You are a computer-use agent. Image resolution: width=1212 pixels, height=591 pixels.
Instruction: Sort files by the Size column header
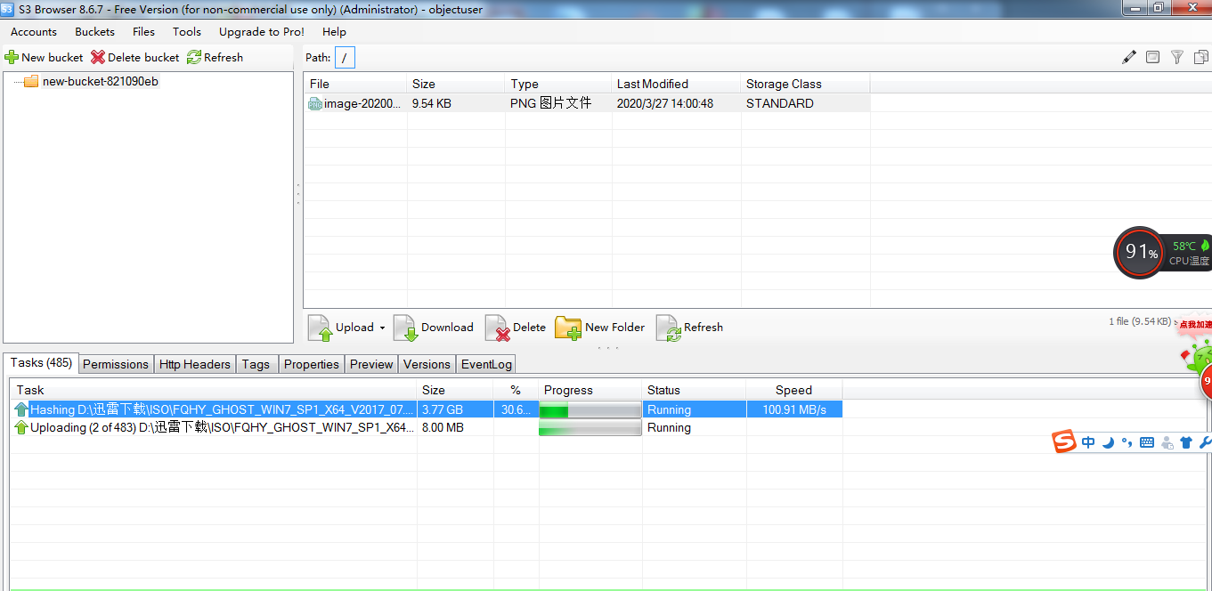[456, 84]
